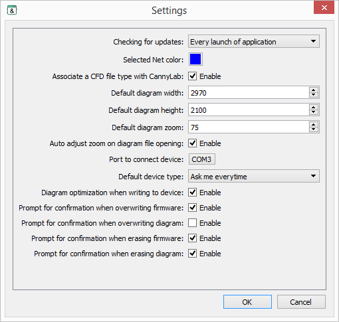This screenshot has width=339, height=322.
Task: Decrease Default diagram width with down arrow
Action: click(313, 96)
